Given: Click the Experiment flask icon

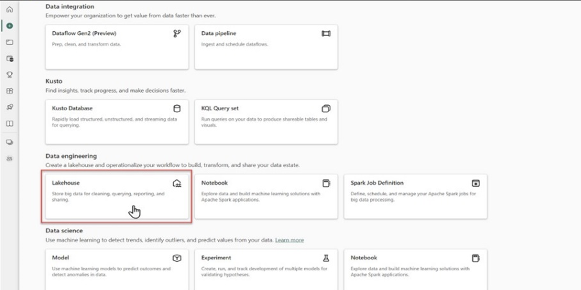Looking at the screenshot, I should coord(326,258).
